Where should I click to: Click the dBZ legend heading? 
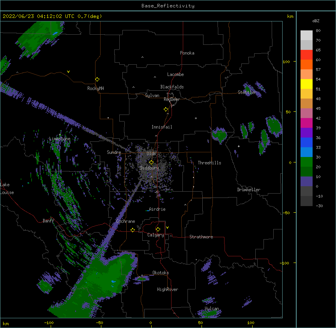pos(316,21)
